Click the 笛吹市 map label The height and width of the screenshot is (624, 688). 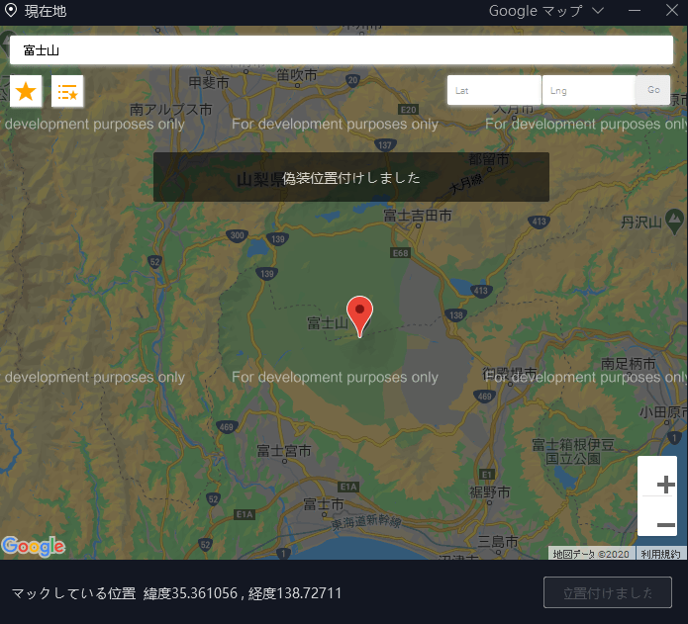[297, 75]
